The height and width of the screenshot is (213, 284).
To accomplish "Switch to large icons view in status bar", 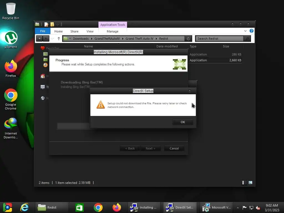I will [250, 182].
